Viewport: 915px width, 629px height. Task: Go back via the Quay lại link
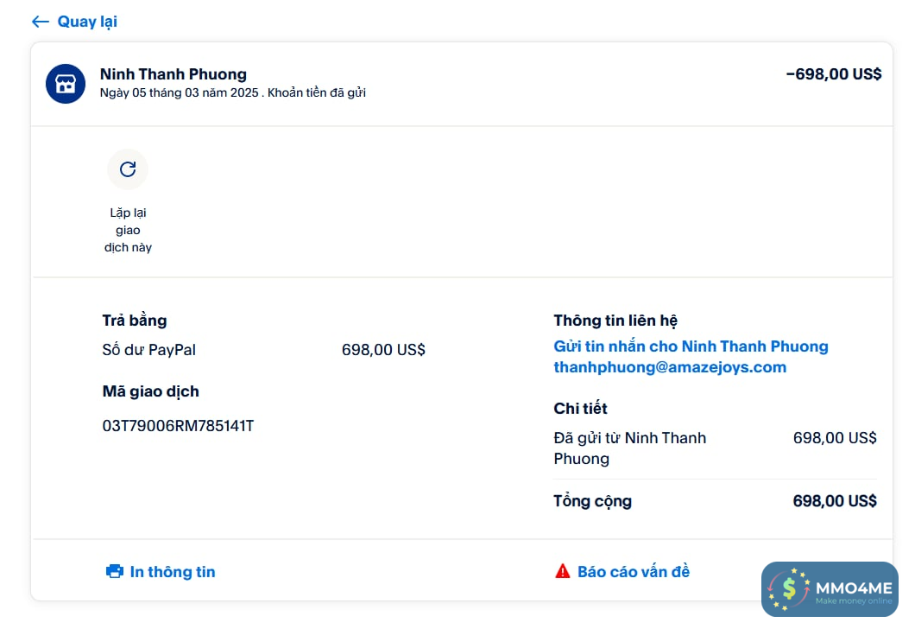click(x=87, y=22)
